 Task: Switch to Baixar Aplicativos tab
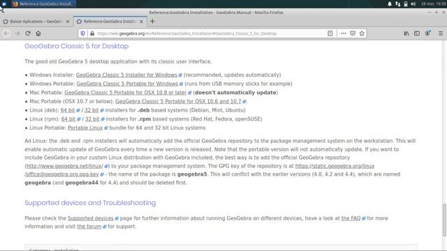[36, 22]
